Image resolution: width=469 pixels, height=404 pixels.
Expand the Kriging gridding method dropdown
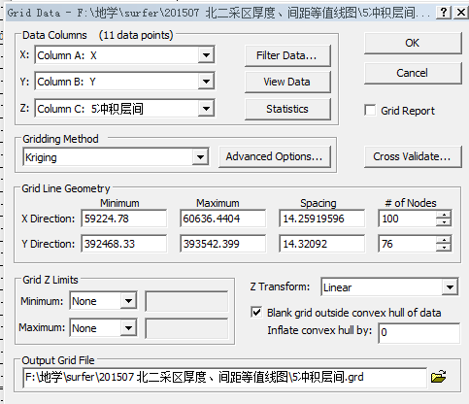point(200,157)
